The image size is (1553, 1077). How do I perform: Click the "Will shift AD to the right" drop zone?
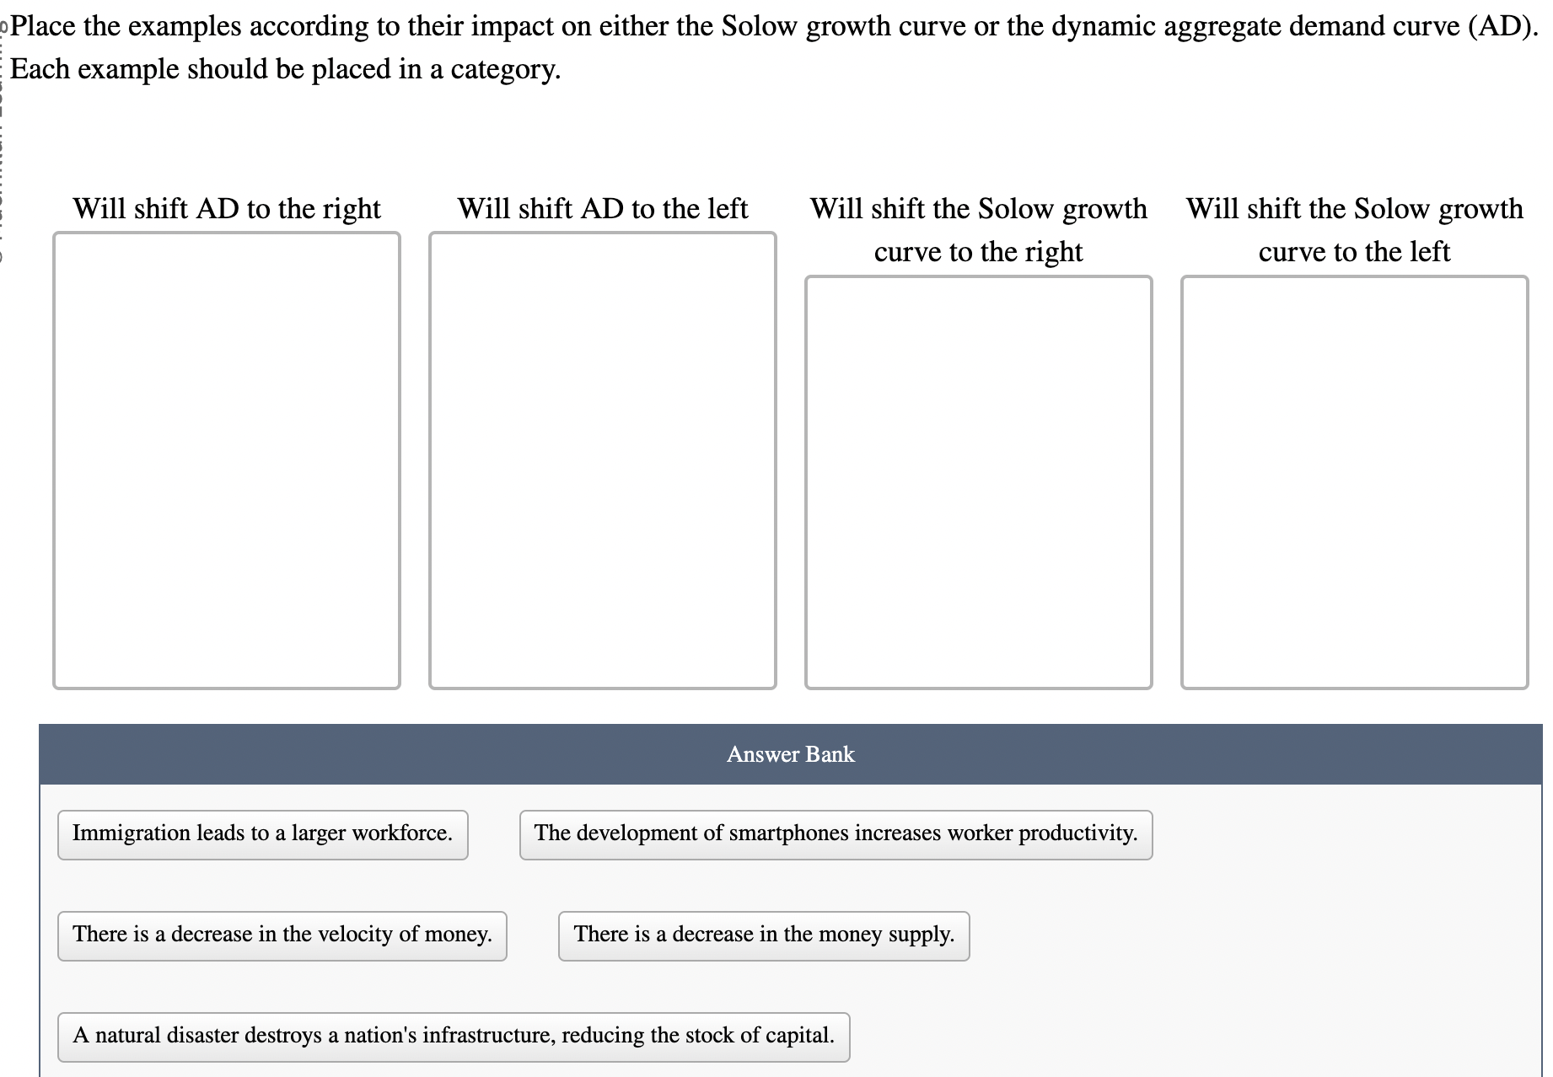(x=226, y=459)
